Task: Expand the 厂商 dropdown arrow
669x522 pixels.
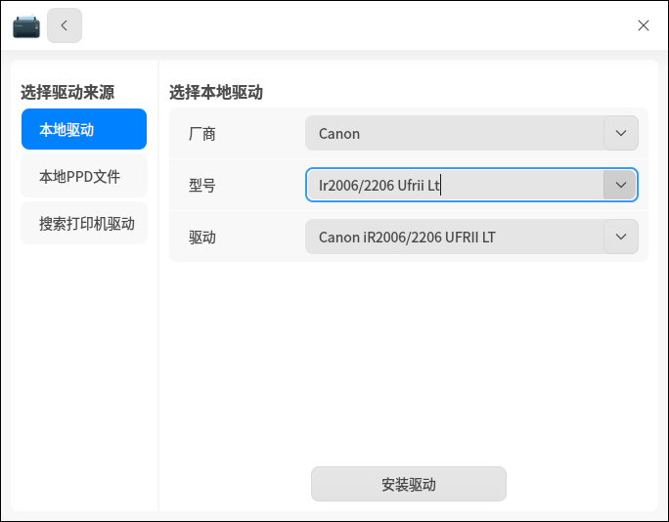Action: point(621,133)
